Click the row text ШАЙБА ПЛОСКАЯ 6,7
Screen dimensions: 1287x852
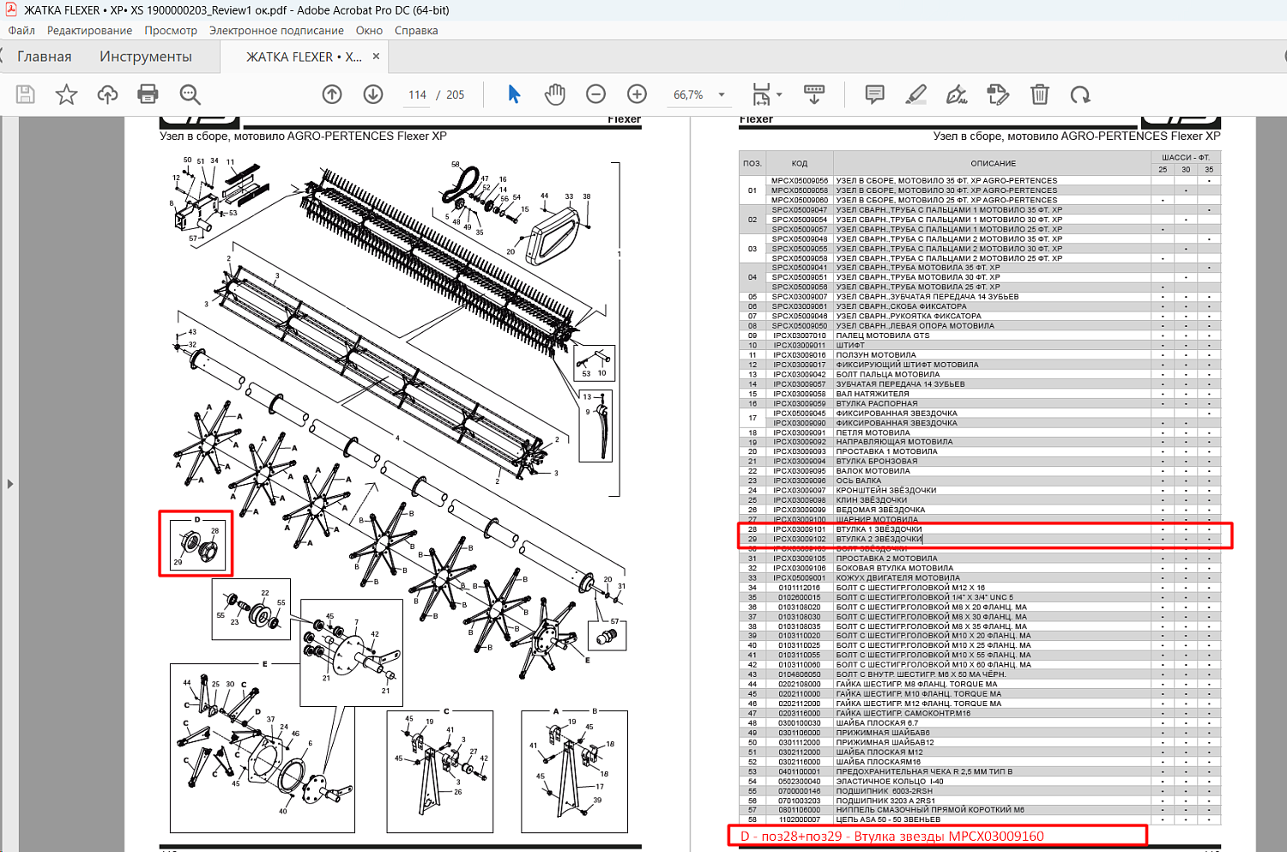[877, 722]
